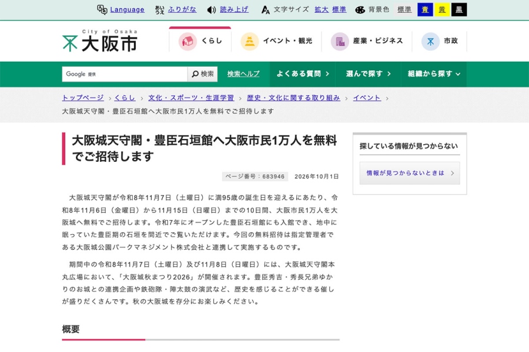Open the 産業・ビジネス tab
Screen dimensions: 529x352
pos(367,41)
